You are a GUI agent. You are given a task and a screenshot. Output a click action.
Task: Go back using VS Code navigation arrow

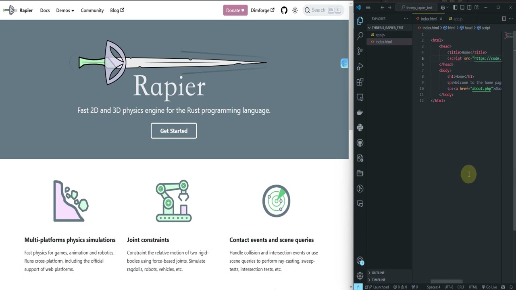click(x=383, y=7)
